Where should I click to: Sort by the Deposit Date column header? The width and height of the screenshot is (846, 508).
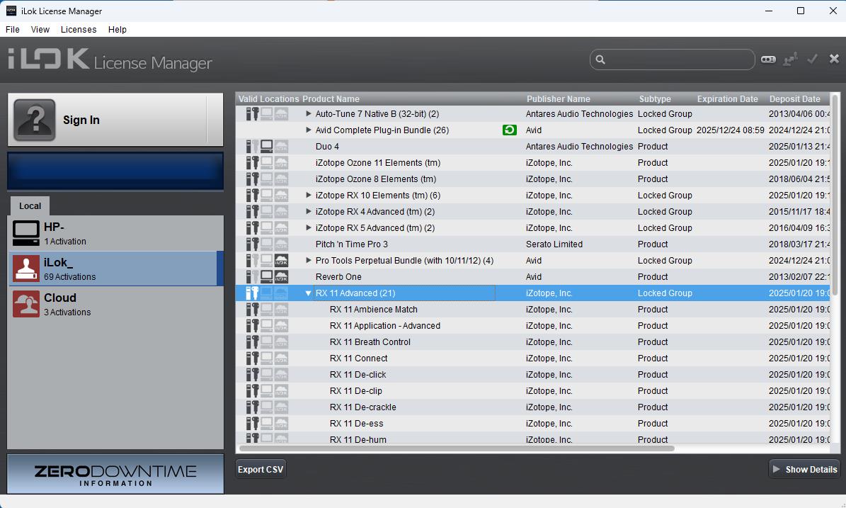pyautogui.click(x=795, y=98)
